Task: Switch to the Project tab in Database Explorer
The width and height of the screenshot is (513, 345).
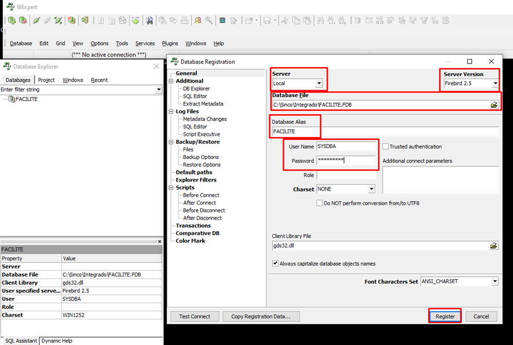Action: (x=46, y=80)
